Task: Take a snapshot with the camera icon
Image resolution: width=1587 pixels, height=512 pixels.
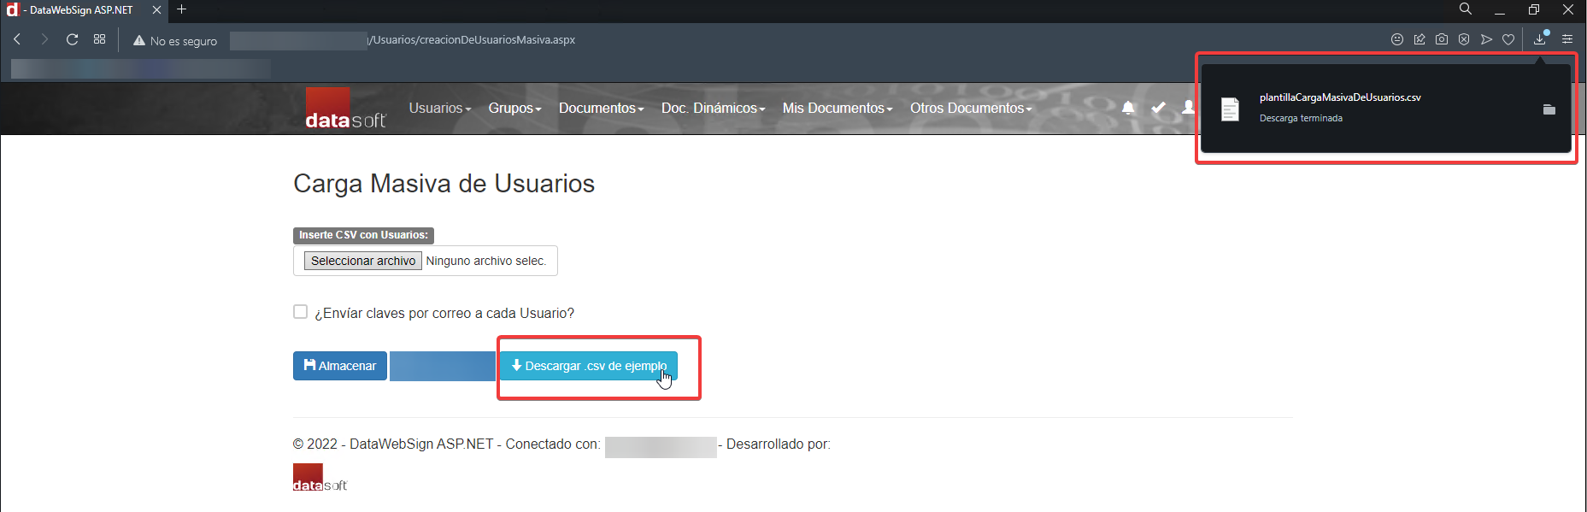Action: tap(1442, 39)
